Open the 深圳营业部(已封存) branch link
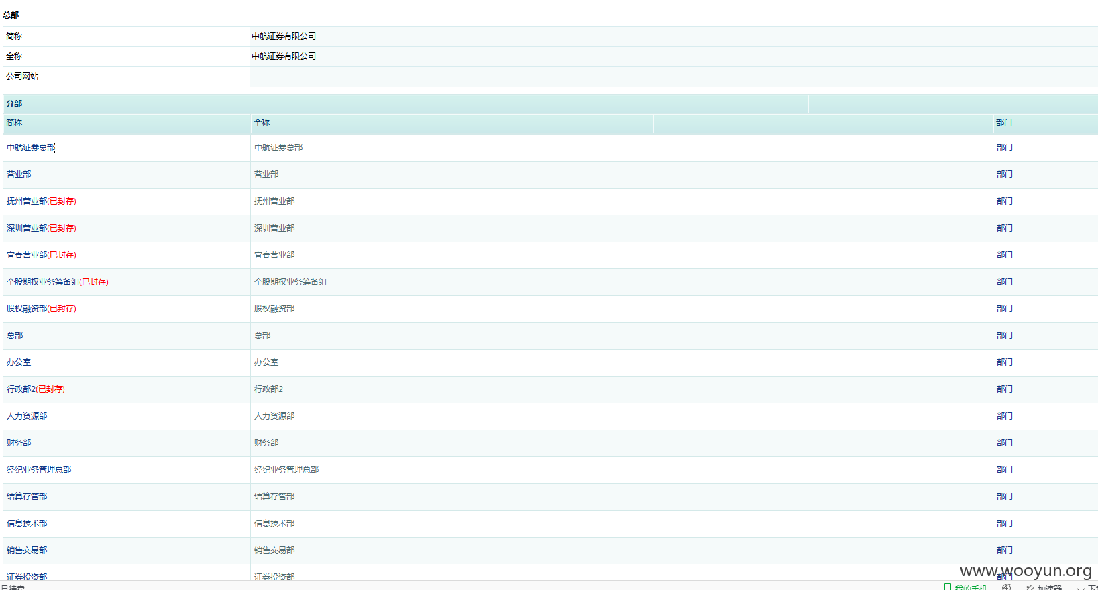This screenshot has height=590, width=1098. pyautogui.click(x=42, y=228)
